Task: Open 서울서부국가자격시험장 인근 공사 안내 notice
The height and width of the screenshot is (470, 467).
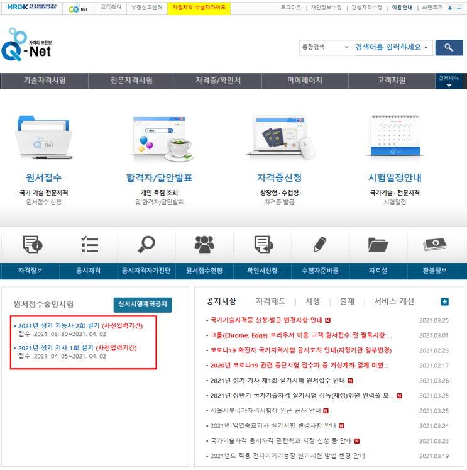Action: coord(265,411)
